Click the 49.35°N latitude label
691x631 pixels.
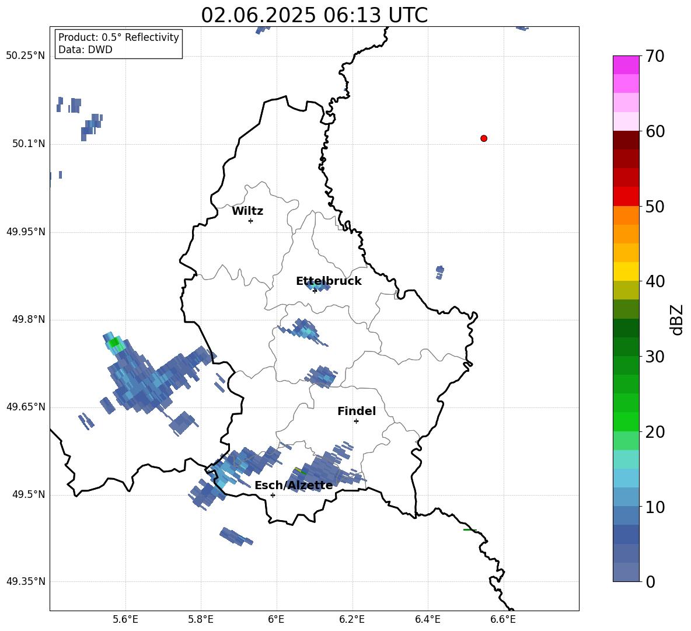[x=26, y=581]
